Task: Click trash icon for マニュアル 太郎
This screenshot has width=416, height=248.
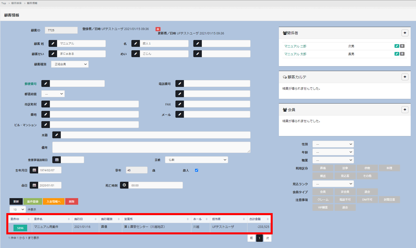Action: [402, 54]
